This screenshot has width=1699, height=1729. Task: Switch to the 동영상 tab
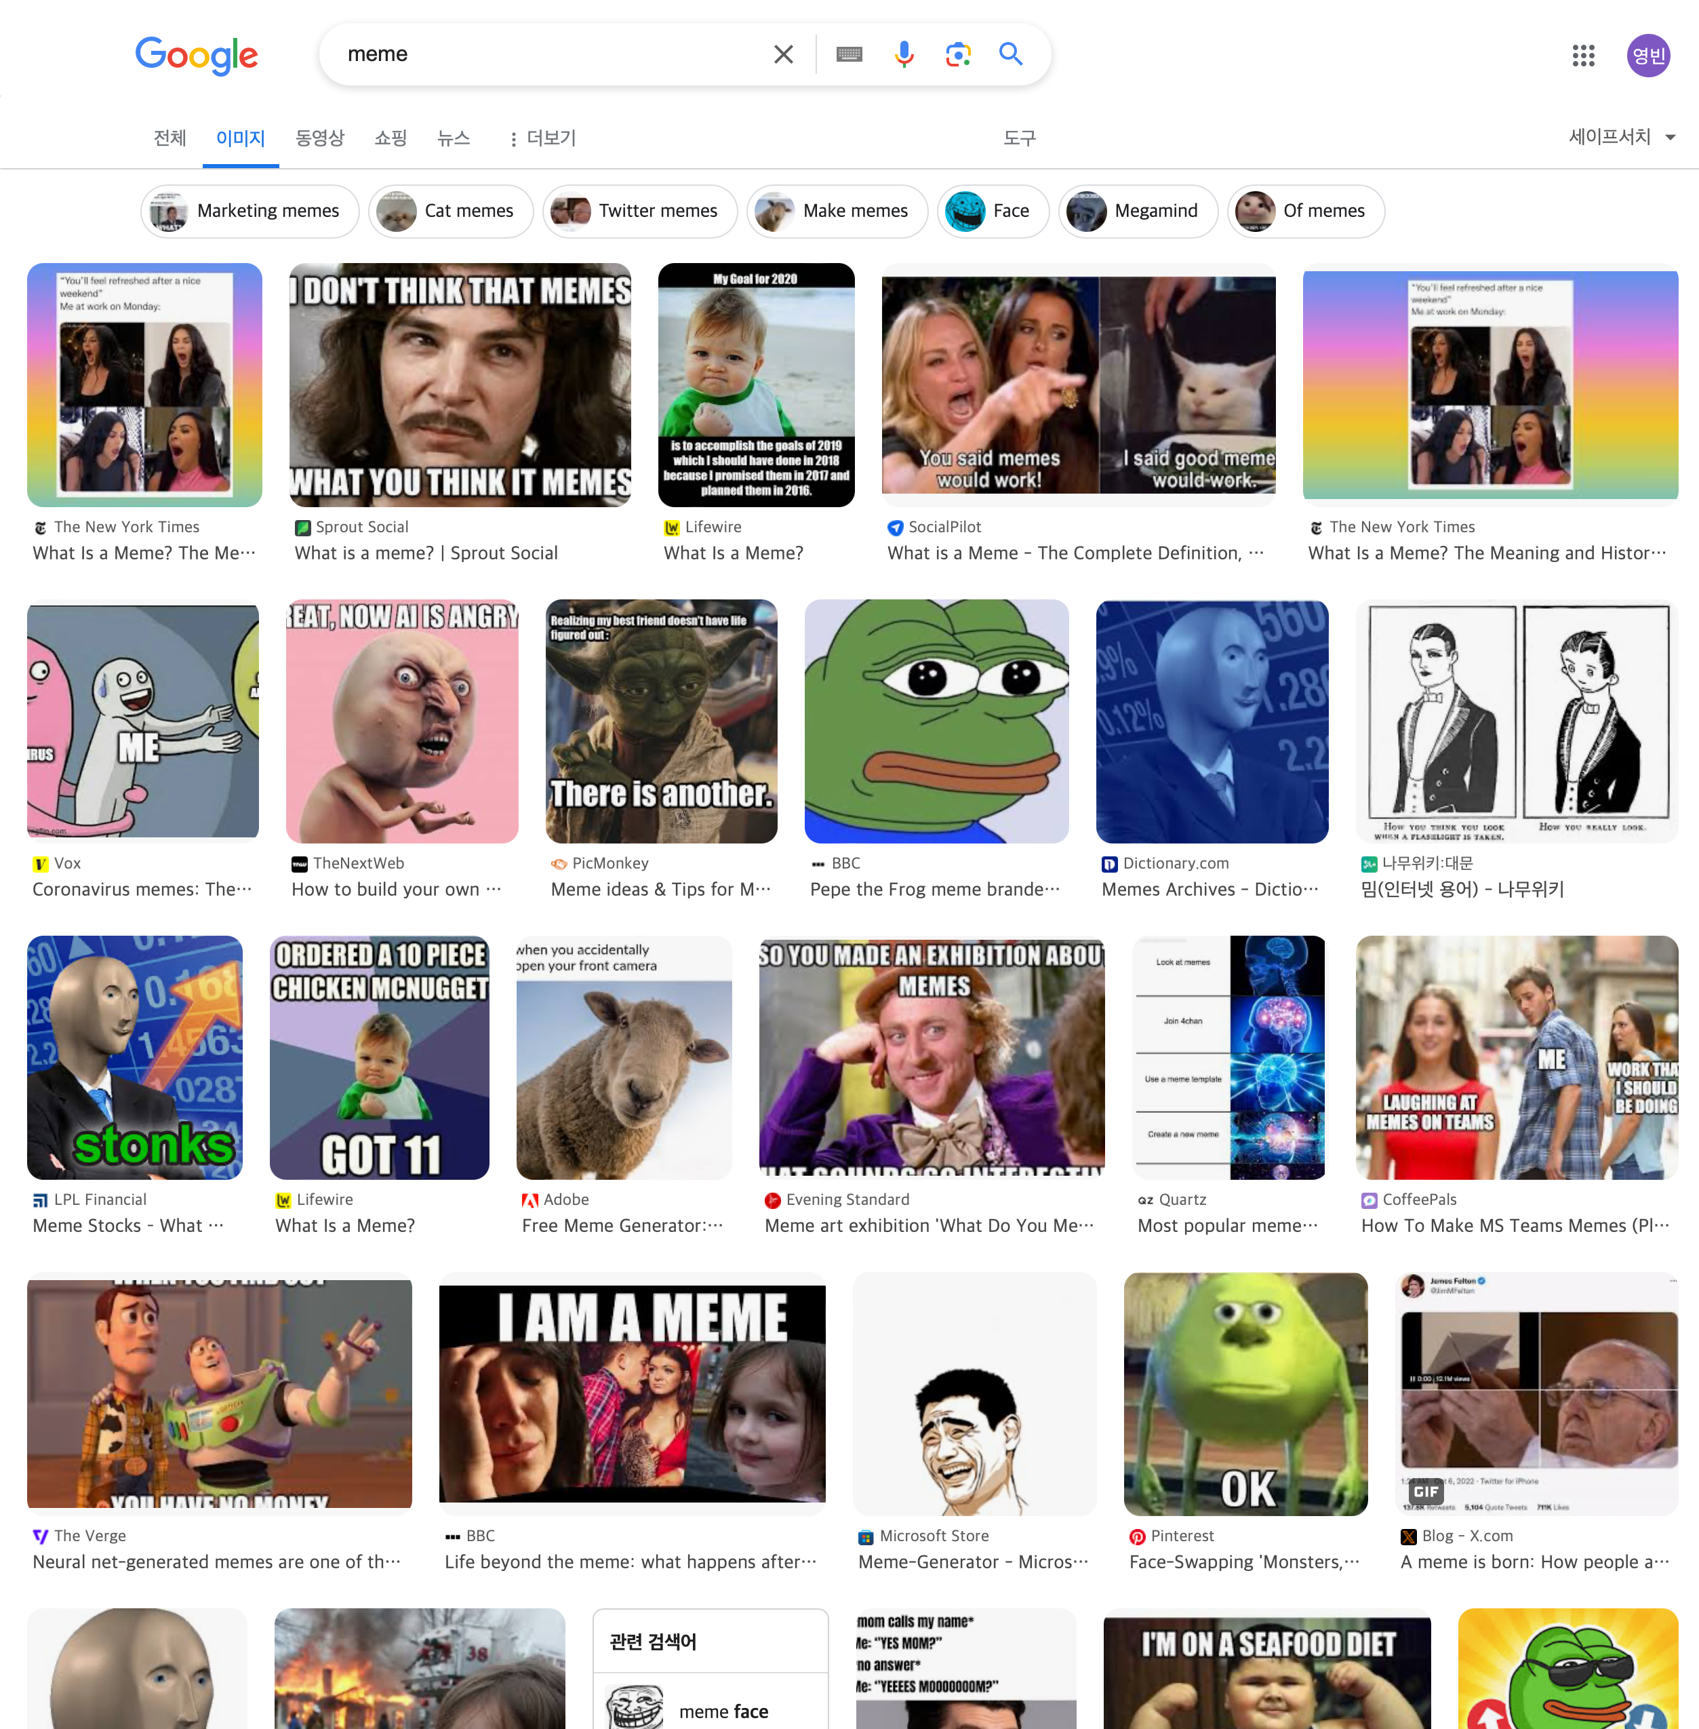pos(319,138)
